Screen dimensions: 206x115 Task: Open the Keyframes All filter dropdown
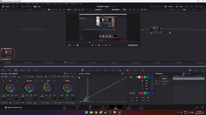(184, 73)
